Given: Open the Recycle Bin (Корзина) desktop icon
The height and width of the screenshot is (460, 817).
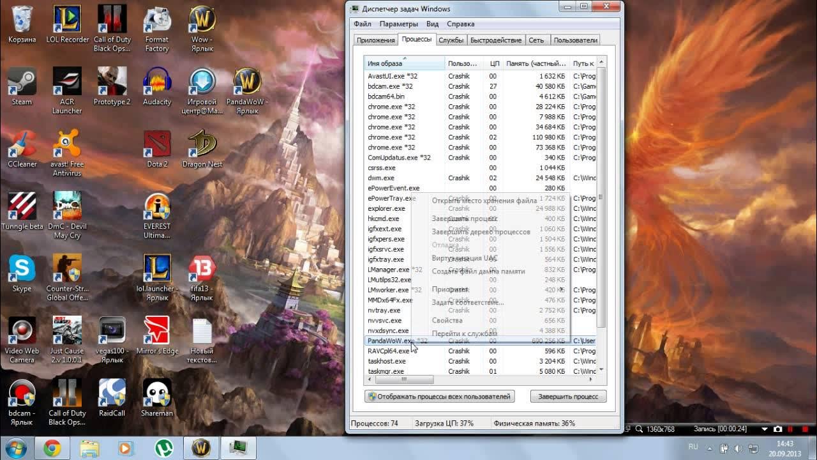Looking at the screenshot, I should point(22,26).
